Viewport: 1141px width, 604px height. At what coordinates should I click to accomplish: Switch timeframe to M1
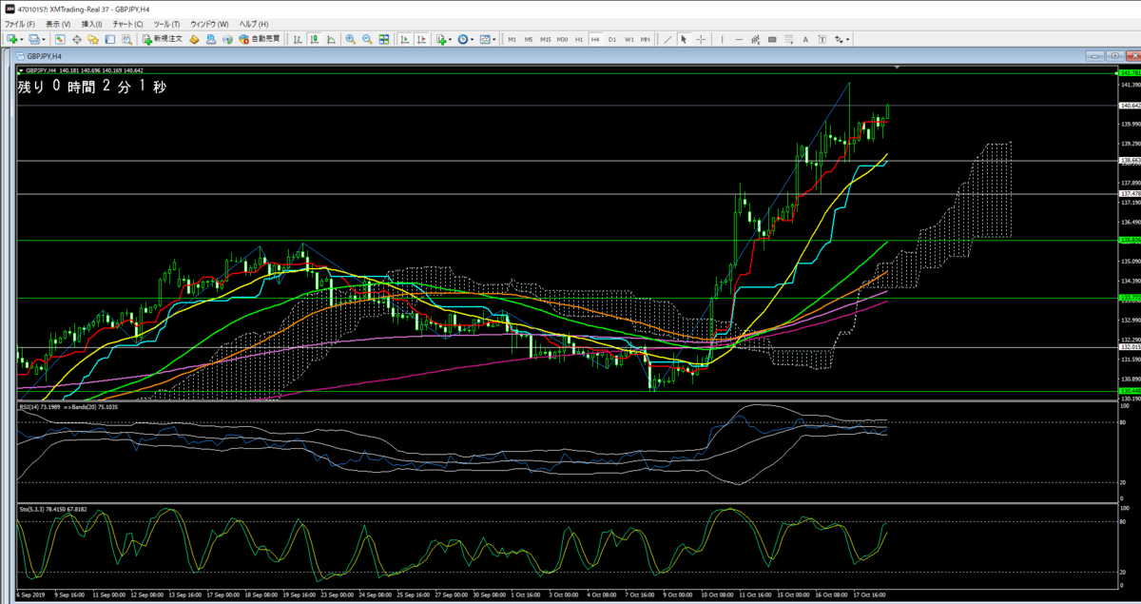(512, 39)
